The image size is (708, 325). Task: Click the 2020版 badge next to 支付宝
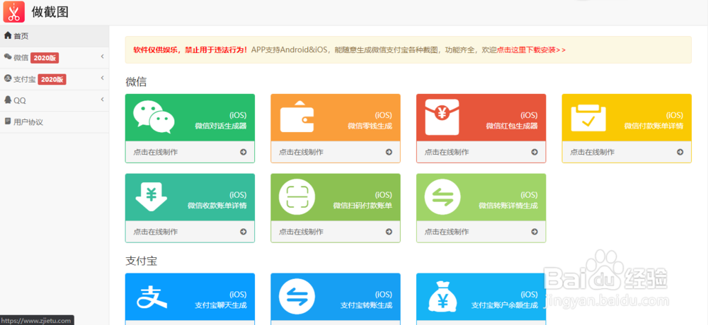point(52,80)
